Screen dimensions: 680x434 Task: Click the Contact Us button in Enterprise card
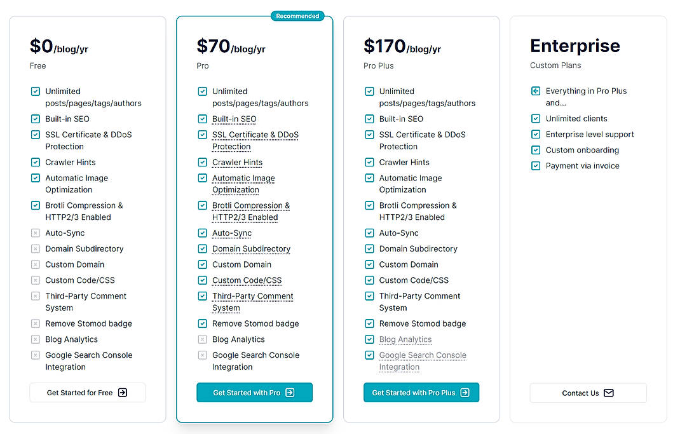coord(588,393)
